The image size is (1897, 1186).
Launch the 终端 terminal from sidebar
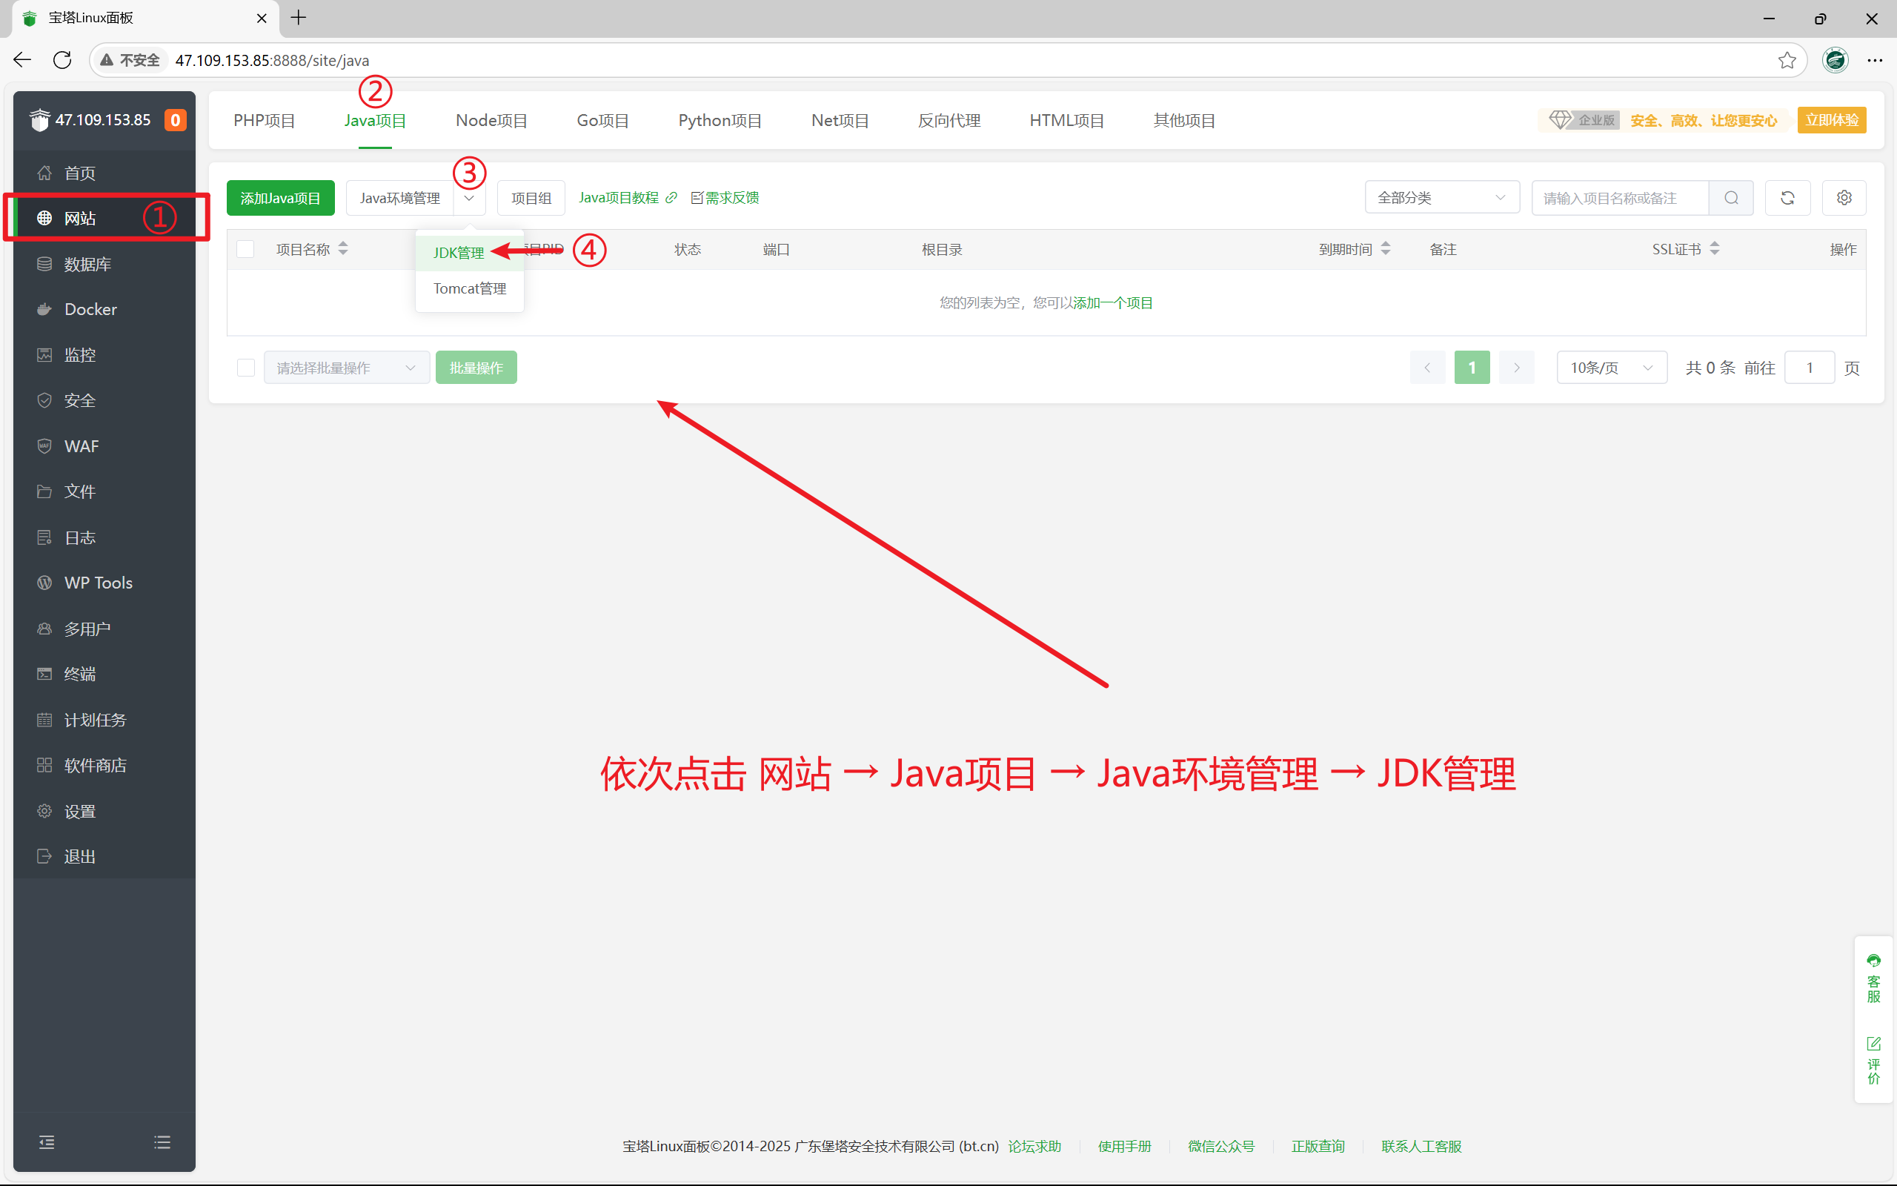pos(79,674)
